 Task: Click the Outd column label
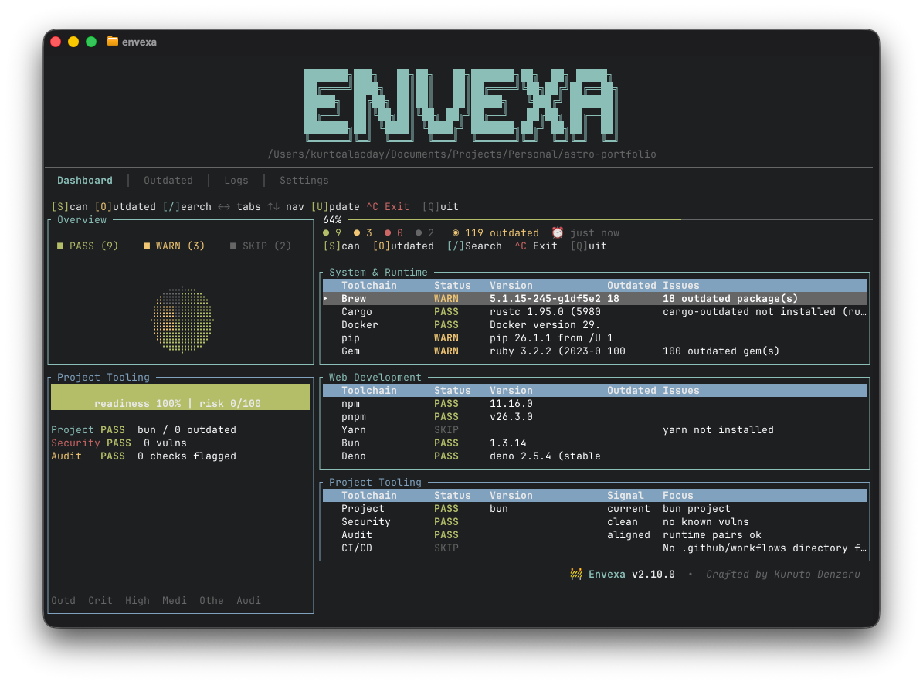pyautogui.click(x=63, y=600)
